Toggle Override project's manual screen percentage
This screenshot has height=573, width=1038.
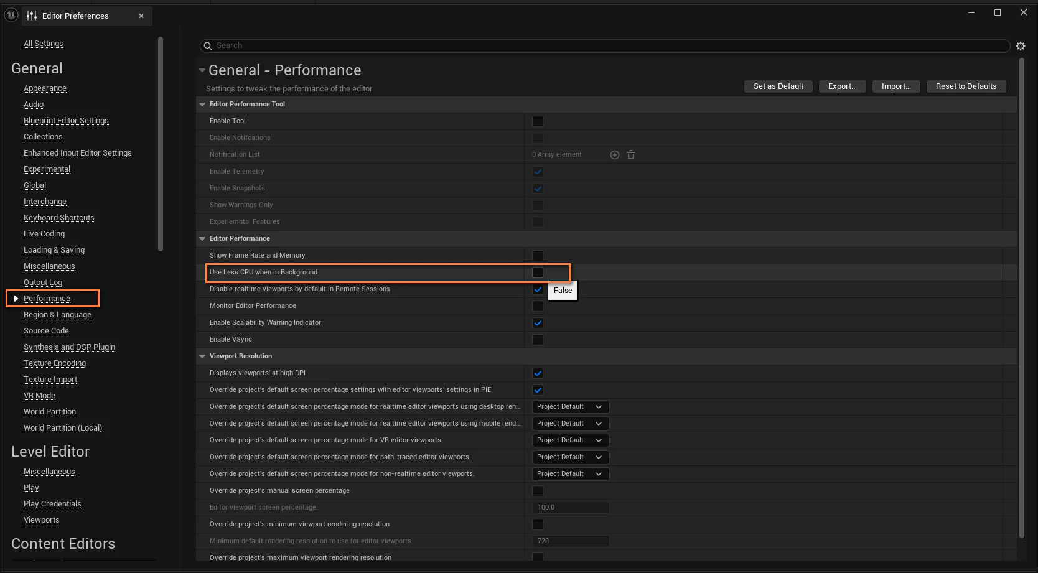point(538,491)
